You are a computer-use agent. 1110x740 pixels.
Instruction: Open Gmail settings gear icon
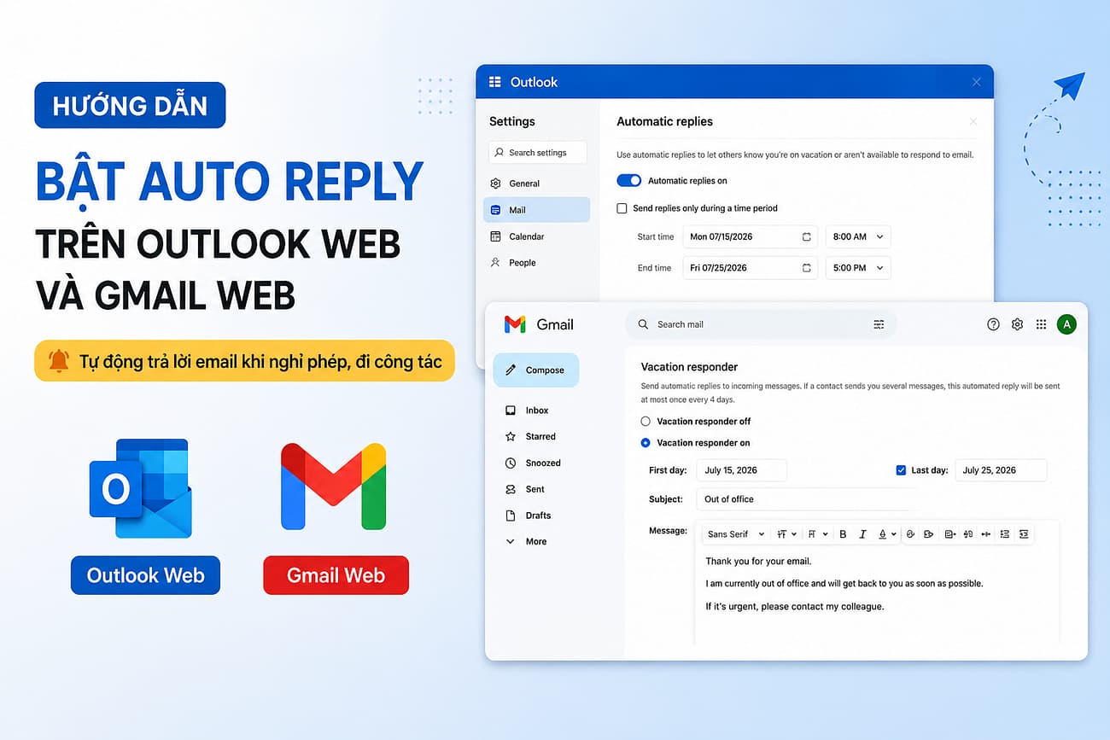[x=1017, y=324]
